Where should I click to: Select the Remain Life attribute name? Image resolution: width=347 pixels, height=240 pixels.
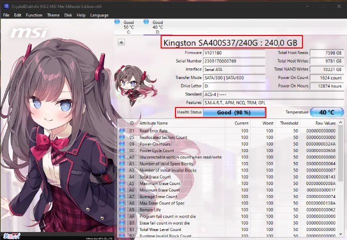[x=150, y=209]
